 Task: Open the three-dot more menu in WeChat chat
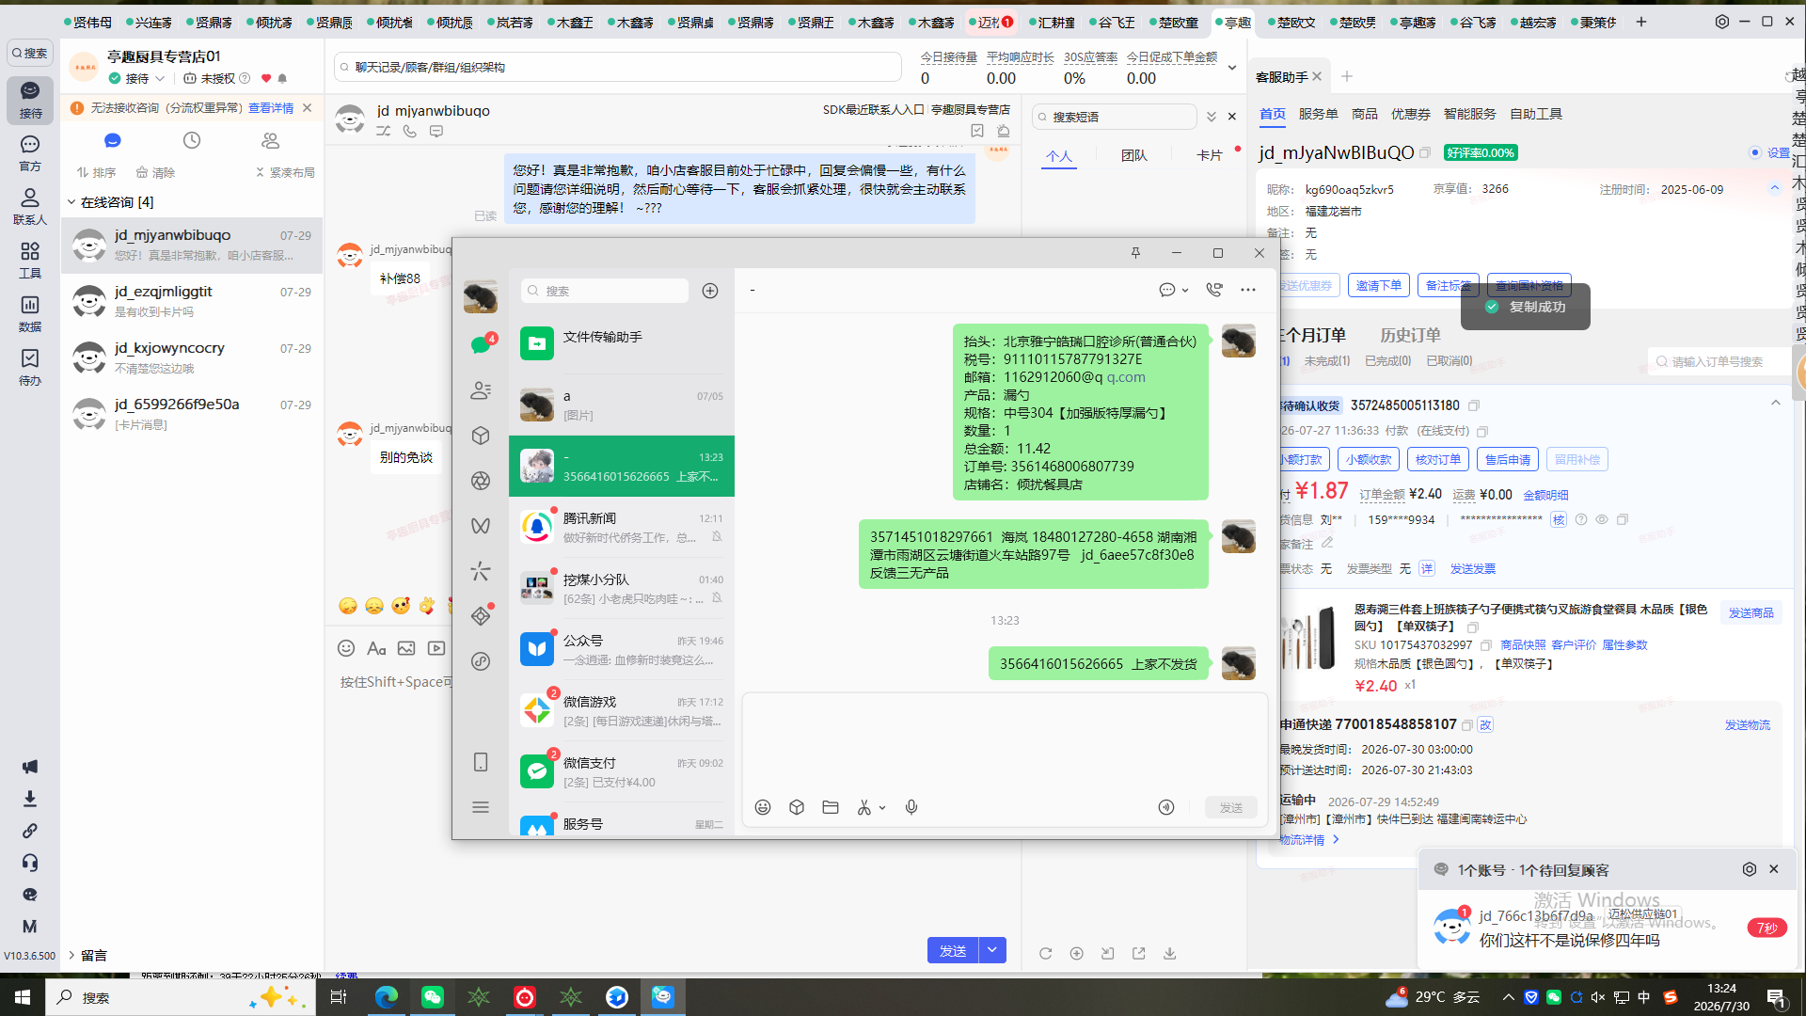tap(1248, 290)
